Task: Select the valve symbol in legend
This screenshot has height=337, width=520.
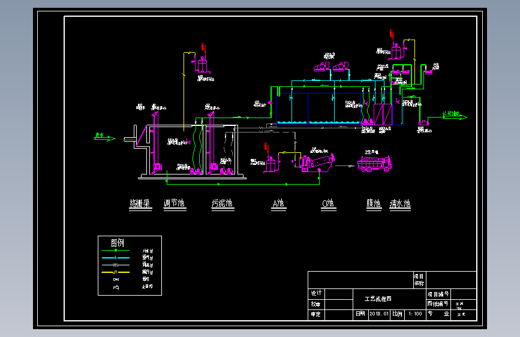Action: [x=116, y=279]
